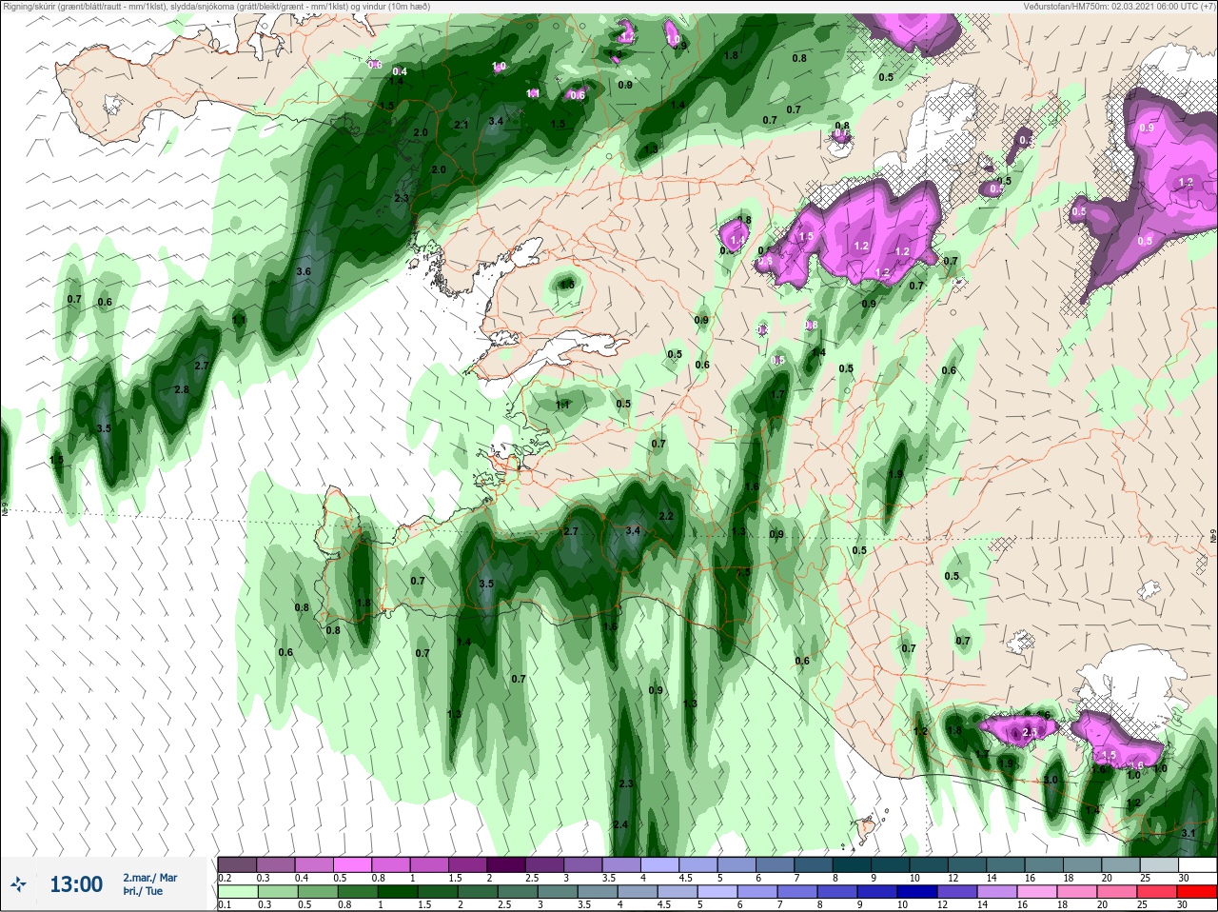
Task: Click the 2.4 precipitation value on the map
Action: click(620, 824)
